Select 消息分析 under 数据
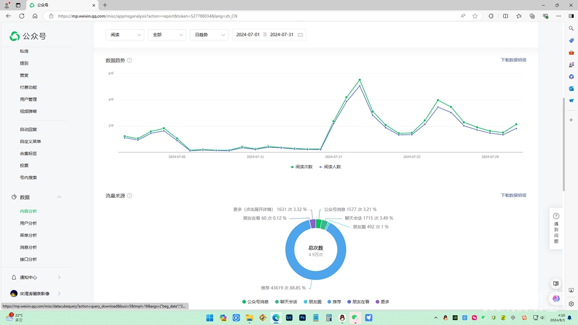578x325 pixels. (28, 247)
